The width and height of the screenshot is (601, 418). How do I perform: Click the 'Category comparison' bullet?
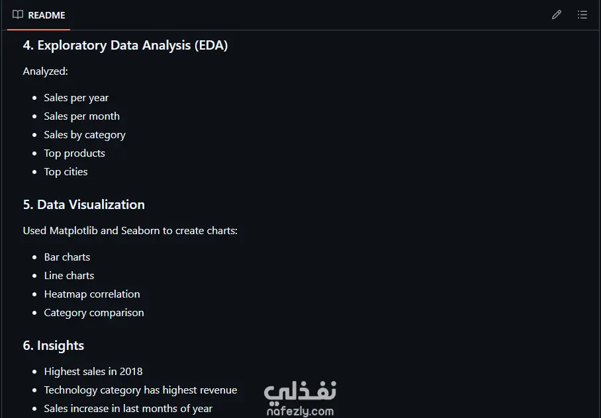[94, 313]
